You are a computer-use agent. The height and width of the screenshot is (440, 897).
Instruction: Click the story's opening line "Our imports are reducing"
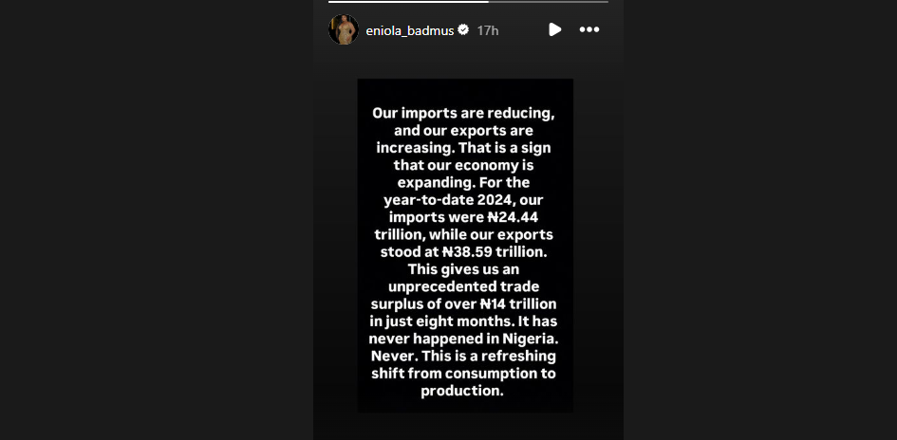464,114
